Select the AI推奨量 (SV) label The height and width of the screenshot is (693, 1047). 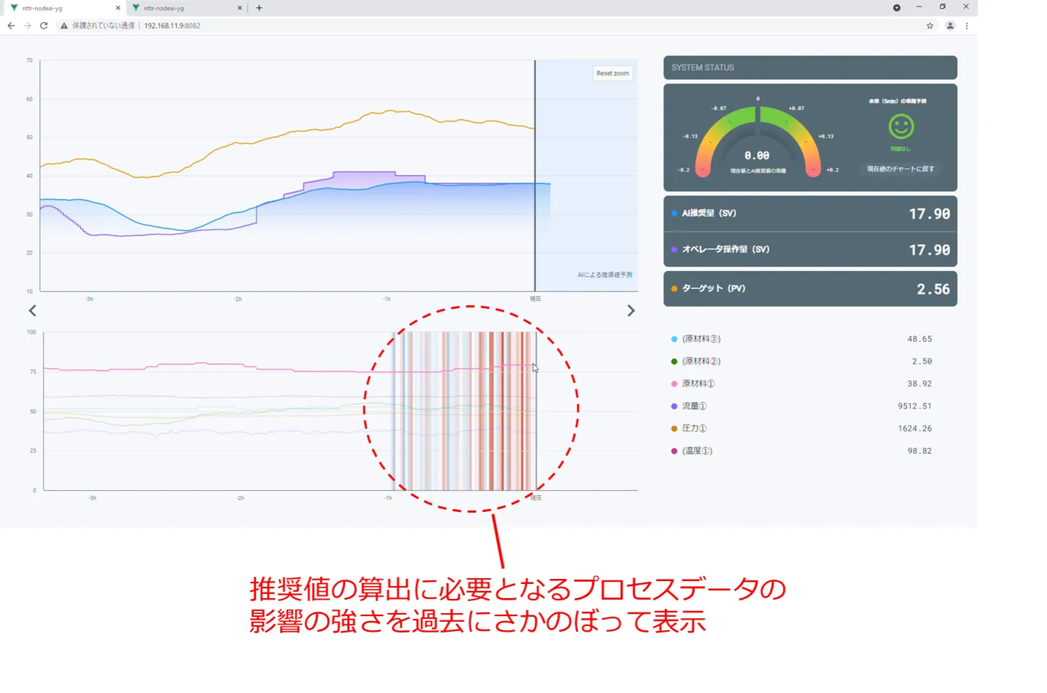(709, 213)
